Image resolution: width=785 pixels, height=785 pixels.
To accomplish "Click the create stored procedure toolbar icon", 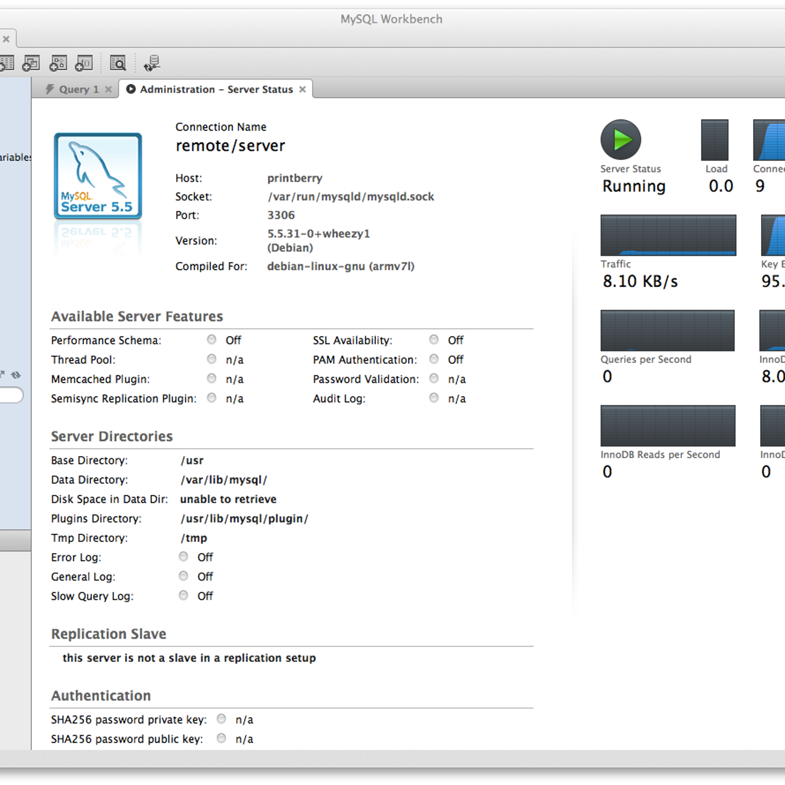I will click(x=58, y=63).
